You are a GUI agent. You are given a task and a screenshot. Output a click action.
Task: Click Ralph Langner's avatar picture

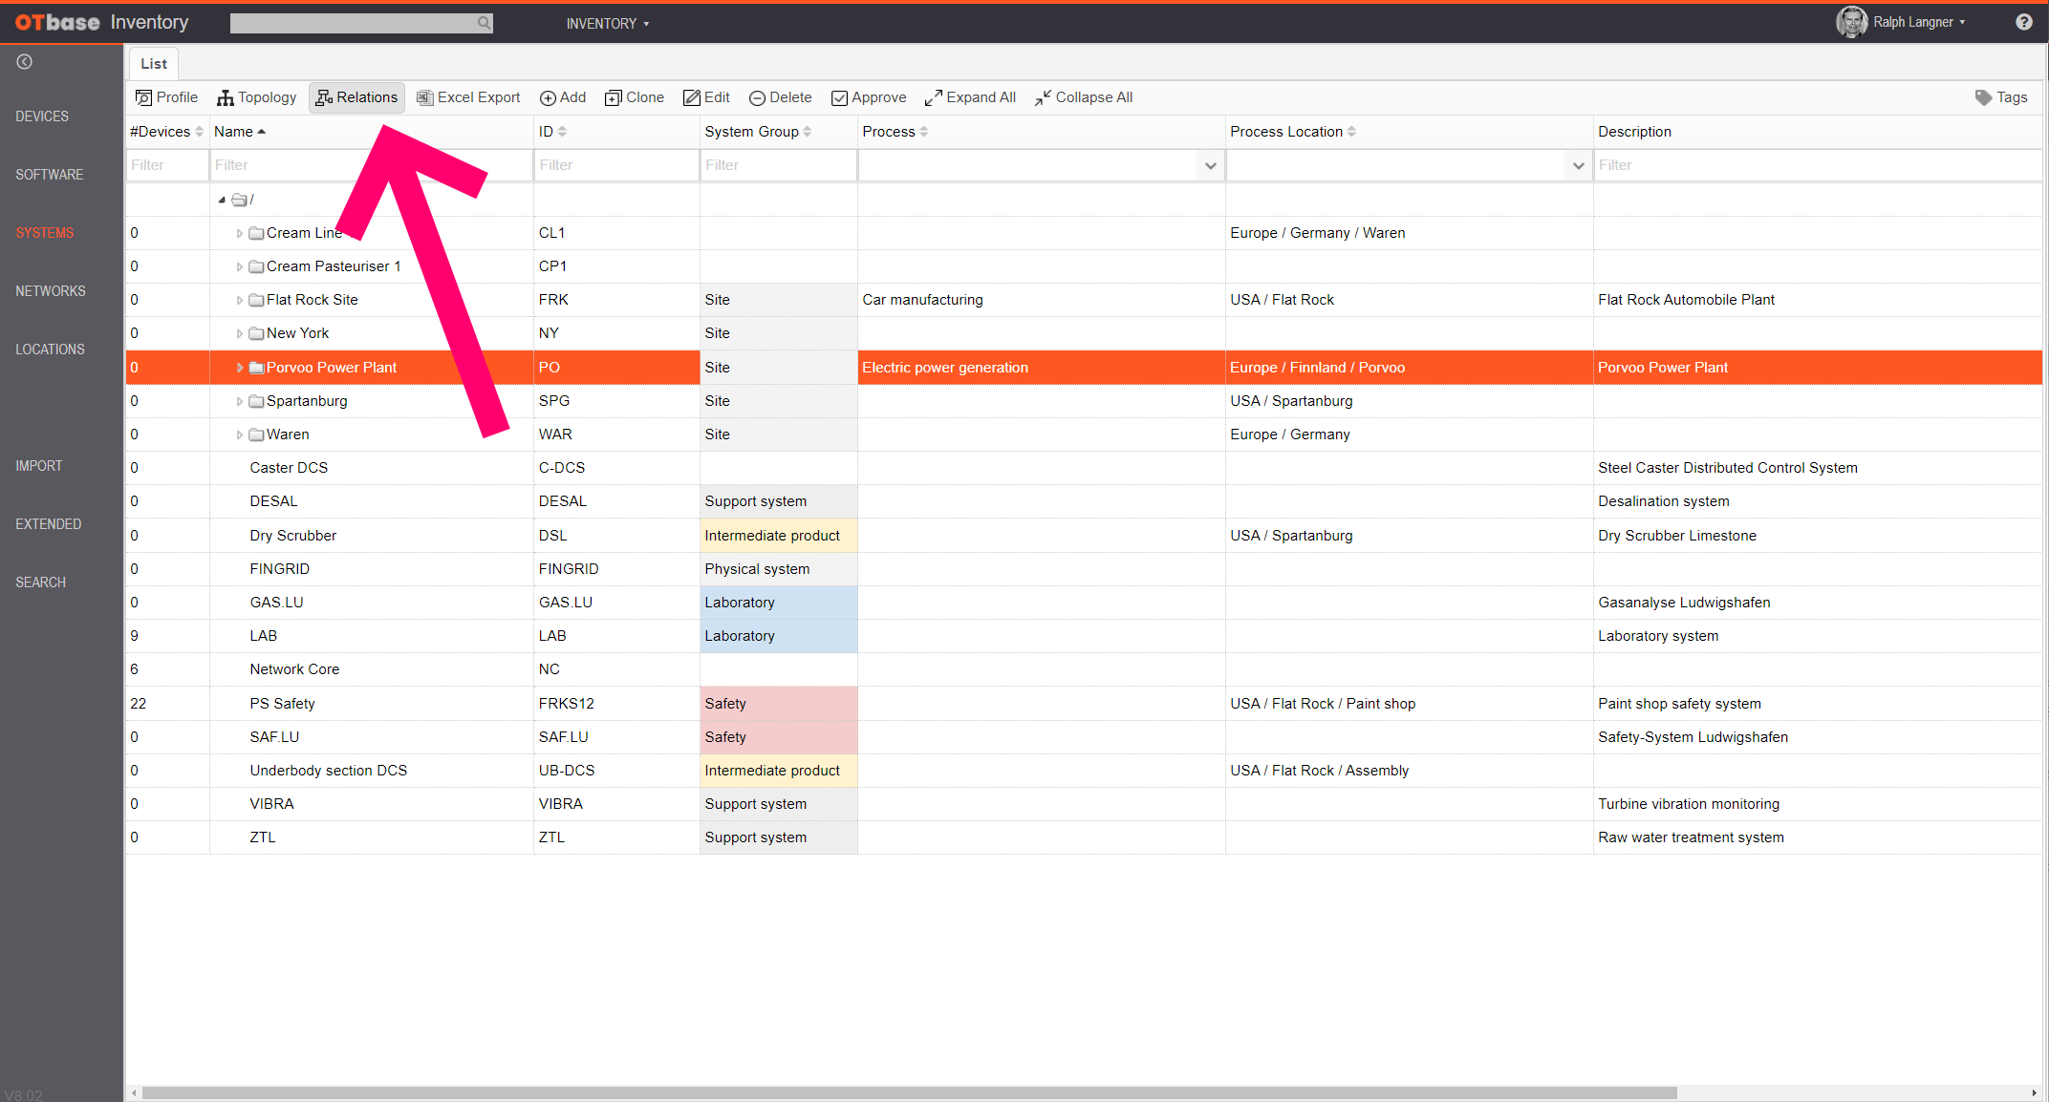(x=1851, y=22)
